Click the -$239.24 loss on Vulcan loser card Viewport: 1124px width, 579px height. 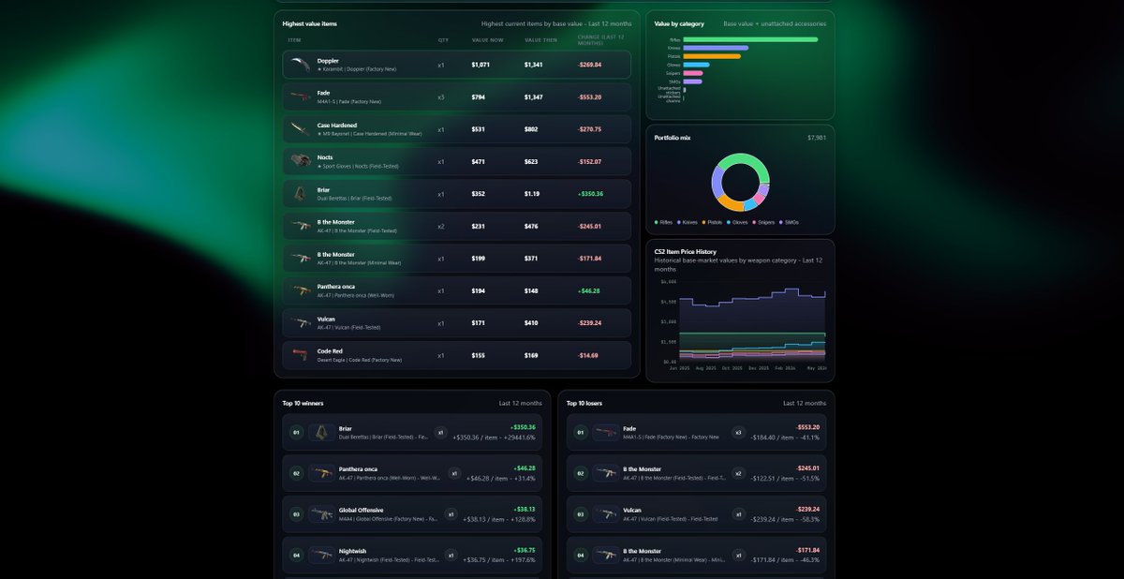point(806,510)
